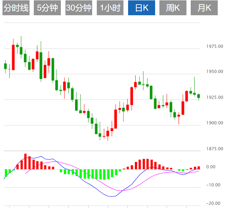This screenshot has width=227, height=208.
Task: Click the -20.00 MACD axis label
Action: click(213, 203)
